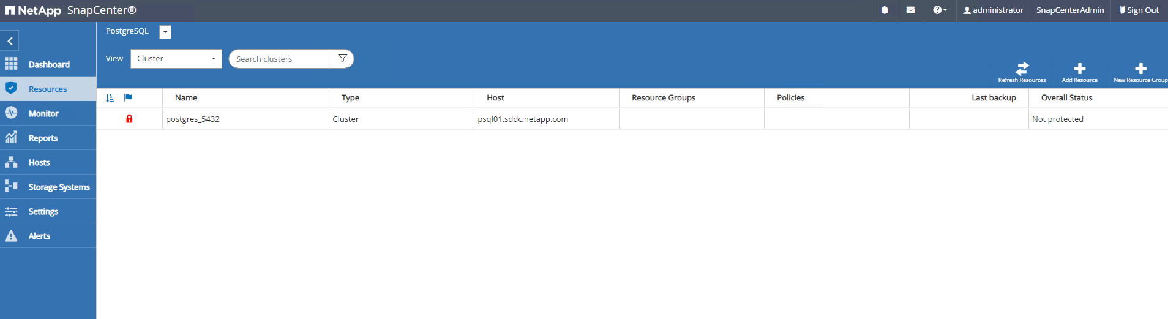Open the help question mark menu
1168x319 pixels.
(940, 10)
